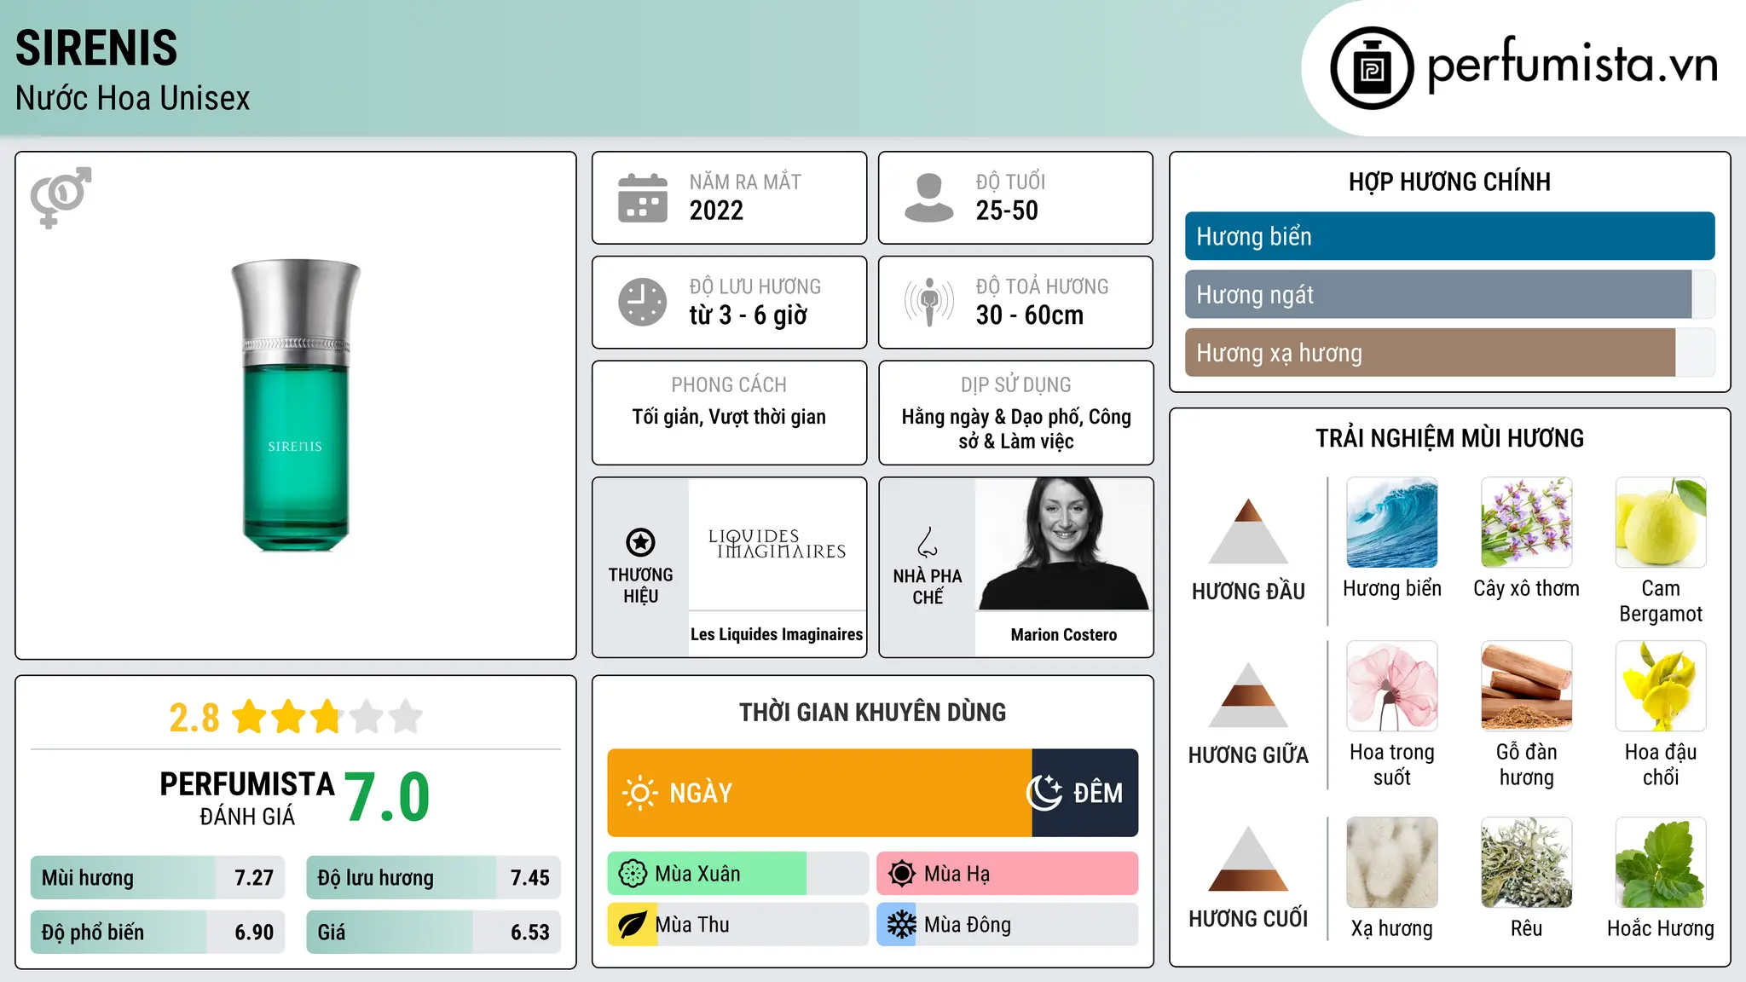Click the Hợp hương chính heading
The height and width of the screenshot is (982, 1746).
point(1449,182)
